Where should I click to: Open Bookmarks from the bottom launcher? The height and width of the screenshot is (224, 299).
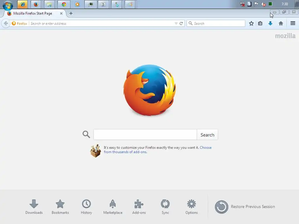coord(60,207)
